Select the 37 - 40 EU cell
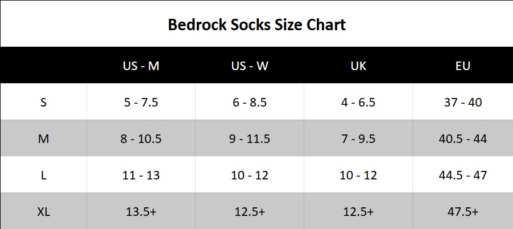 click(463, 103)
